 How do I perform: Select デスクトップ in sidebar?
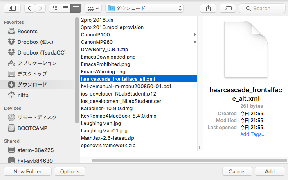pos(32,74)
